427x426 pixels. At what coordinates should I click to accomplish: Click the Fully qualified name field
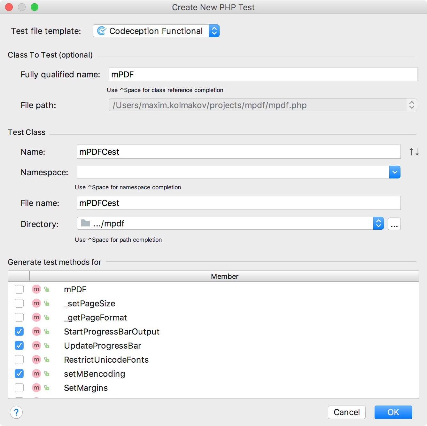263,74
